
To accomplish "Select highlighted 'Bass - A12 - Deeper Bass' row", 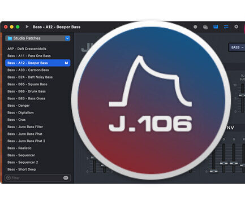I will [38, 63].
